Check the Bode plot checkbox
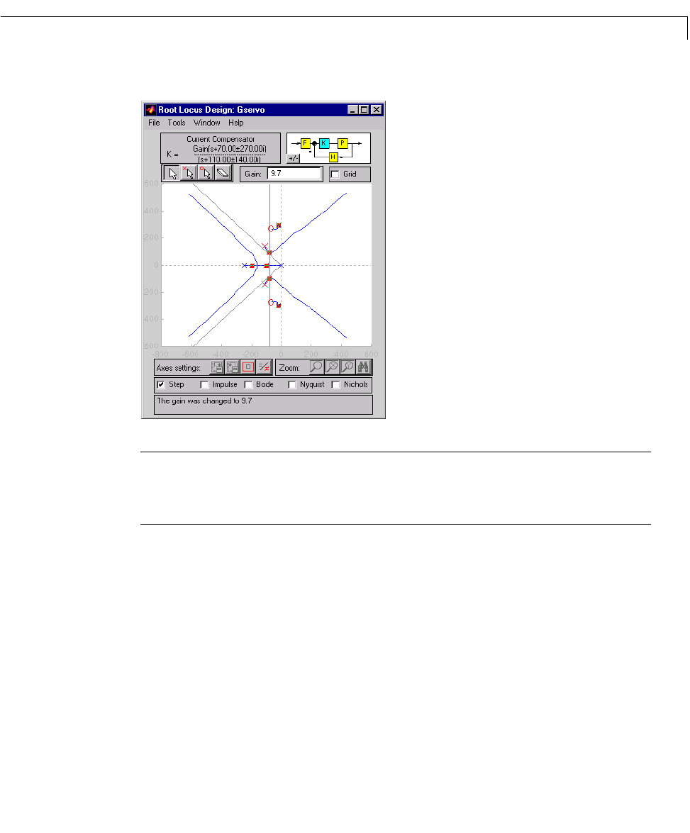Image resolution: width=690 pixels, height=833 pixels. [x=248, y=385]
